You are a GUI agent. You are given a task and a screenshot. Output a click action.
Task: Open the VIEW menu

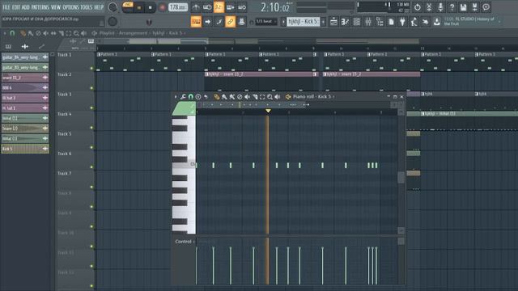(56, 7)
